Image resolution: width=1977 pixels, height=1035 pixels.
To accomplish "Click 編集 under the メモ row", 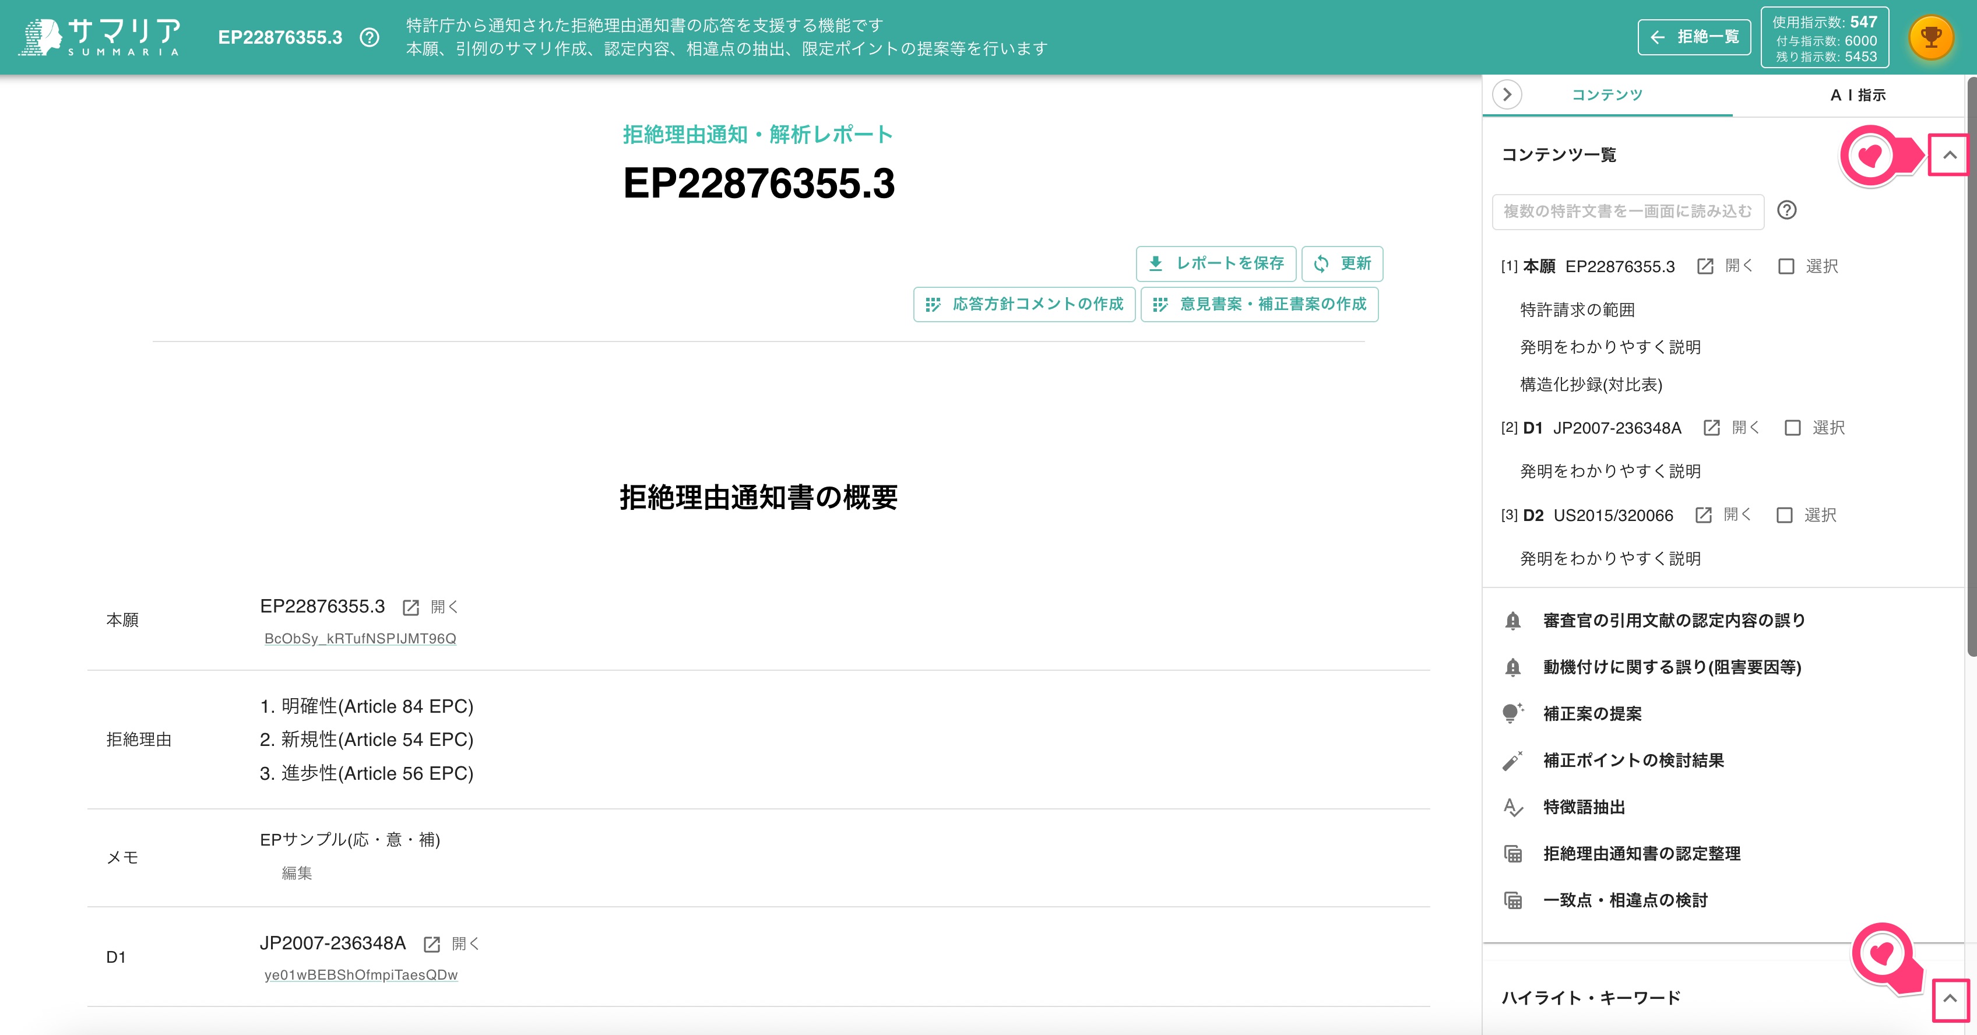I will pos(296,873).
